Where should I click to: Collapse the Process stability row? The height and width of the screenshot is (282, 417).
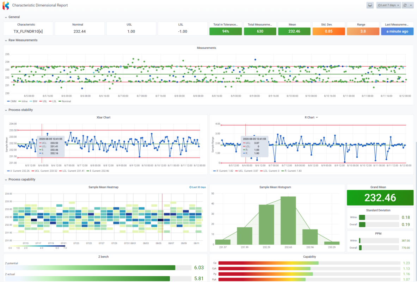click(x=6, y=110)
